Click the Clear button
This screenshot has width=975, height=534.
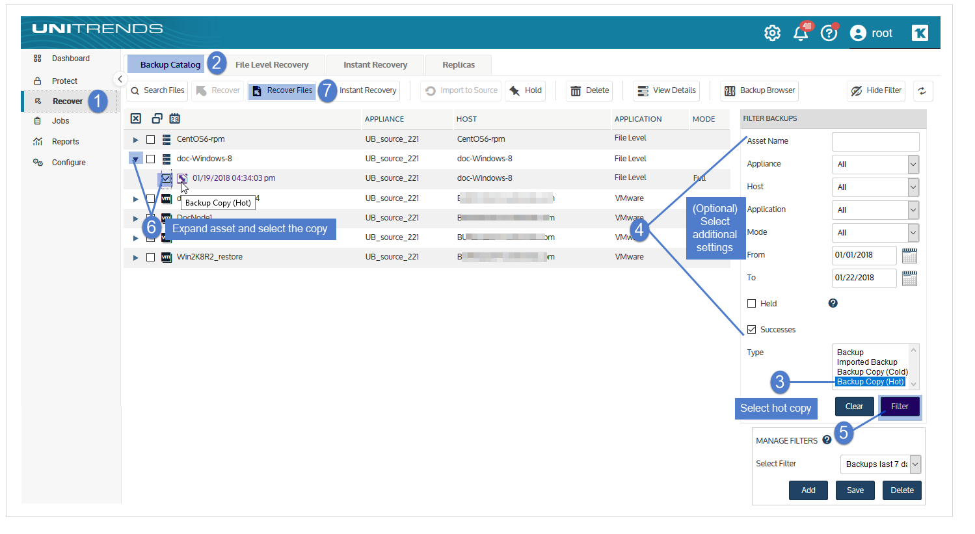[854, 407]
